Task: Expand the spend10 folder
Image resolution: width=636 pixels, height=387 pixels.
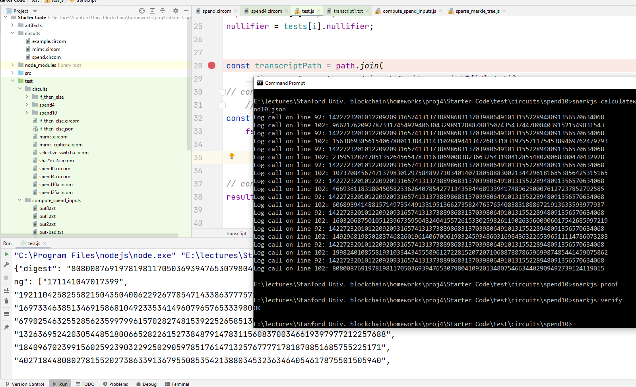Action: tap(27, 113)
